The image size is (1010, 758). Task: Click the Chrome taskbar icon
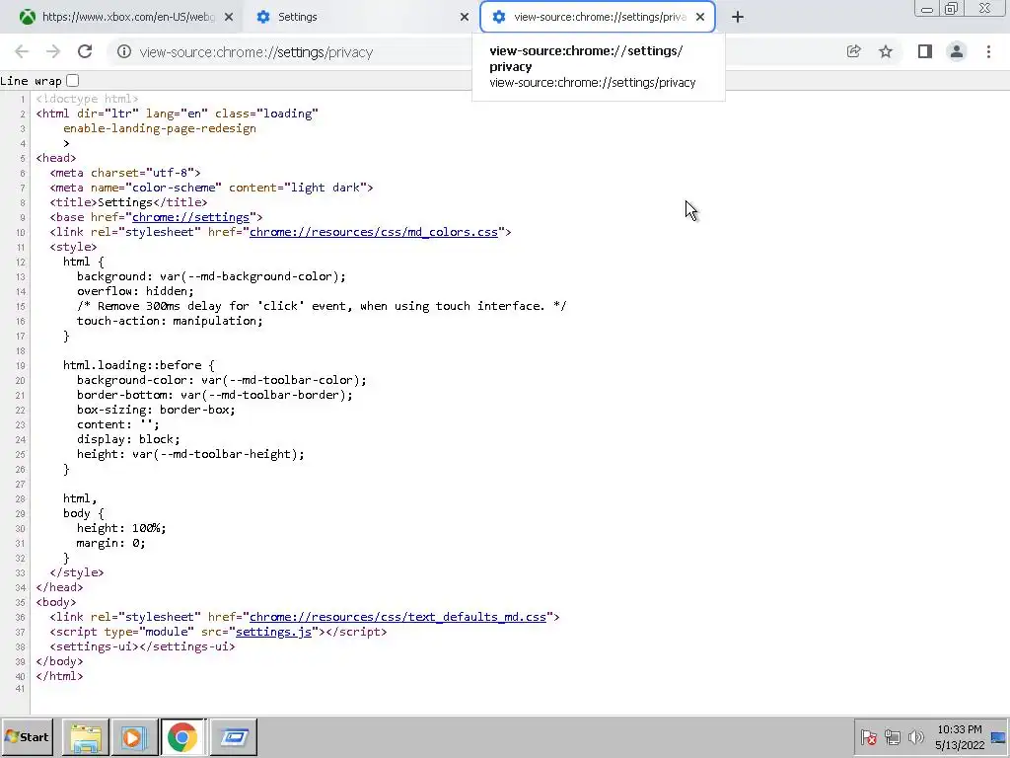182,736
